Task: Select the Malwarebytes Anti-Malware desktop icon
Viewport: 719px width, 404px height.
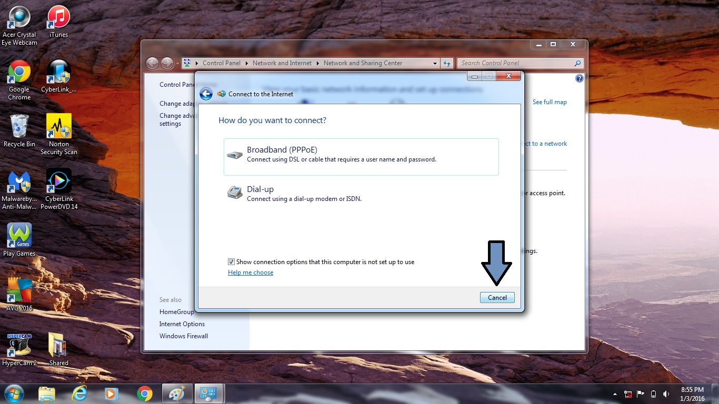Action: [x=19, y=189]
